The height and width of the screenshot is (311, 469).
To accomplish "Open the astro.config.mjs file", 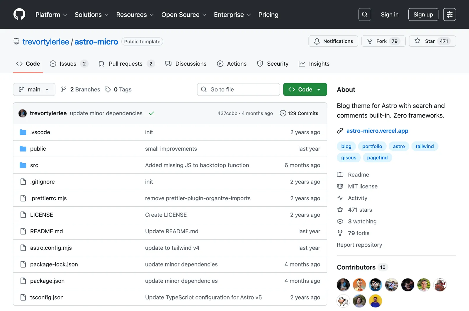I will pos(51,248).
